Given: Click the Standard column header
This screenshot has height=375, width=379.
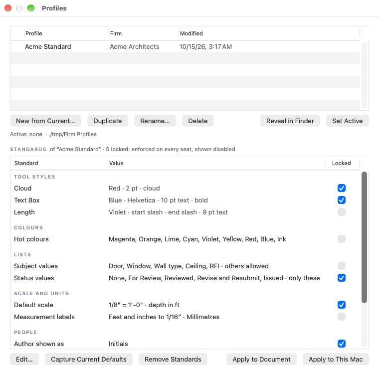Looking at the screenshot, I should [59, 163].
